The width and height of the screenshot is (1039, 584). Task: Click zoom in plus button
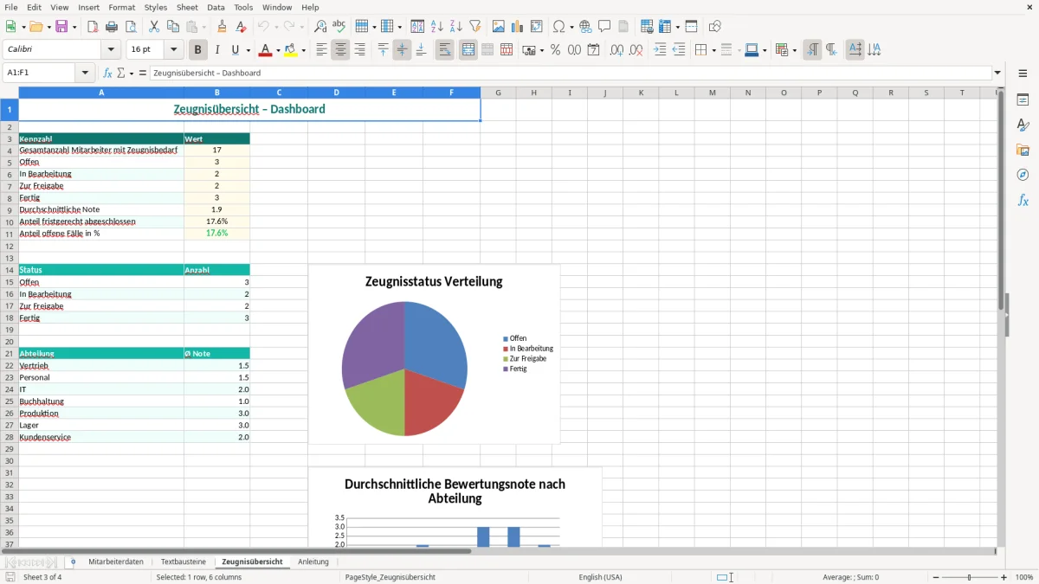point(1004,577)
